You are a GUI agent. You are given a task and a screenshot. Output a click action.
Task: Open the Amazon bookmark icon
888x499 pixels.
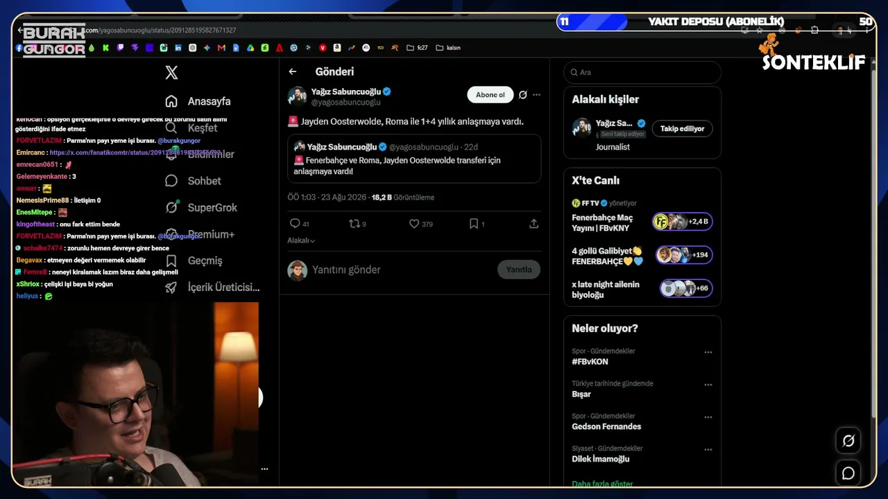(337, 48)
